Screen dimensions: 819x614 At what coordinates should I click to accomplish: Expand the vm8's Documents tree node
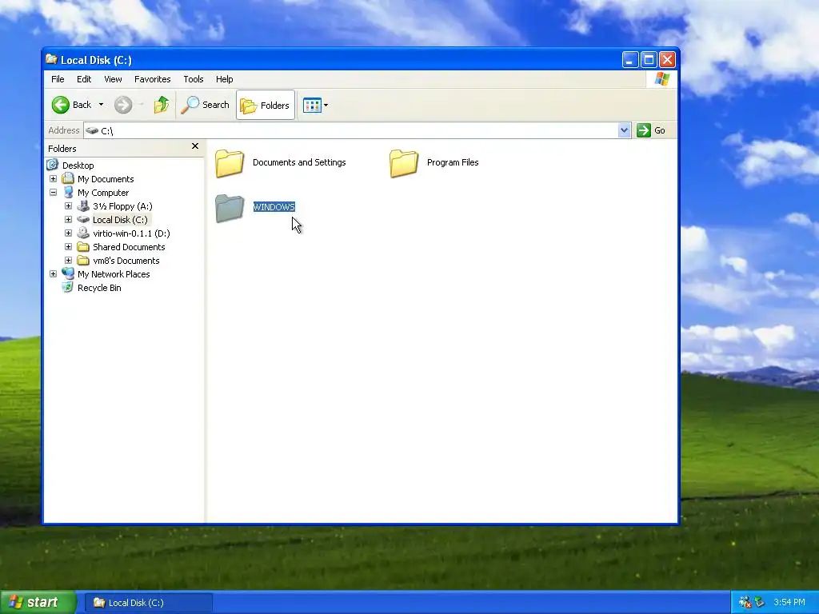pyautogui.click(x=69, y=261)
